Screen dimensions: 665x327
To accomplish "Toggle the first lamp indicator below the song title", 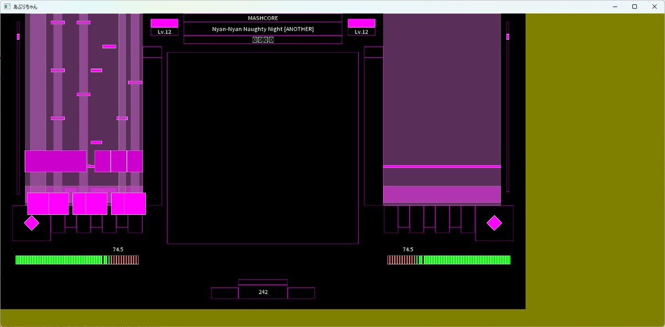I will tap(255, 39).
